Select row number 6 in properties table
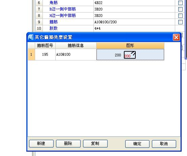 [39, 3]
